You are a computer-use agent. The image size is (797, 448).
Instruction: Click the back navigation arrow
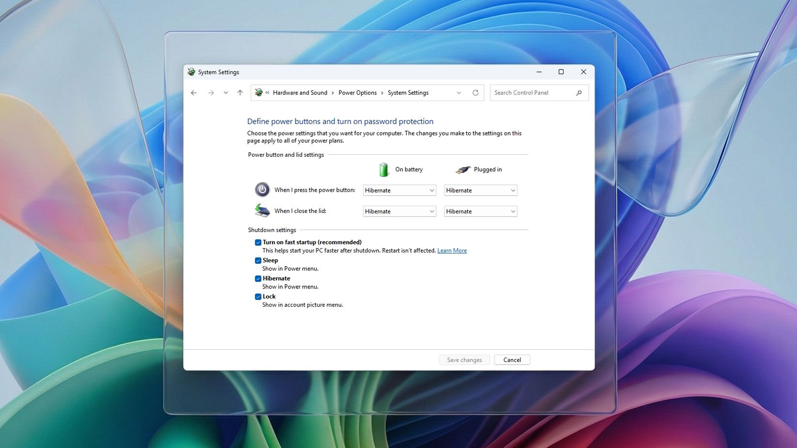click(194, 92)
